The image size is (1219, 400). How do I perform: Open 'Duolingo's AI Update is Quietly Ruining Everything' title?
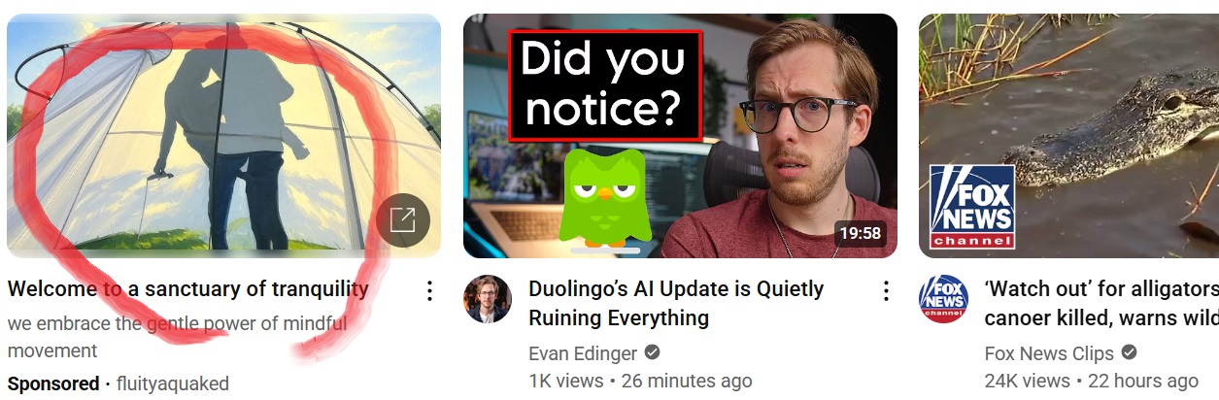click(x=676, y=303)
